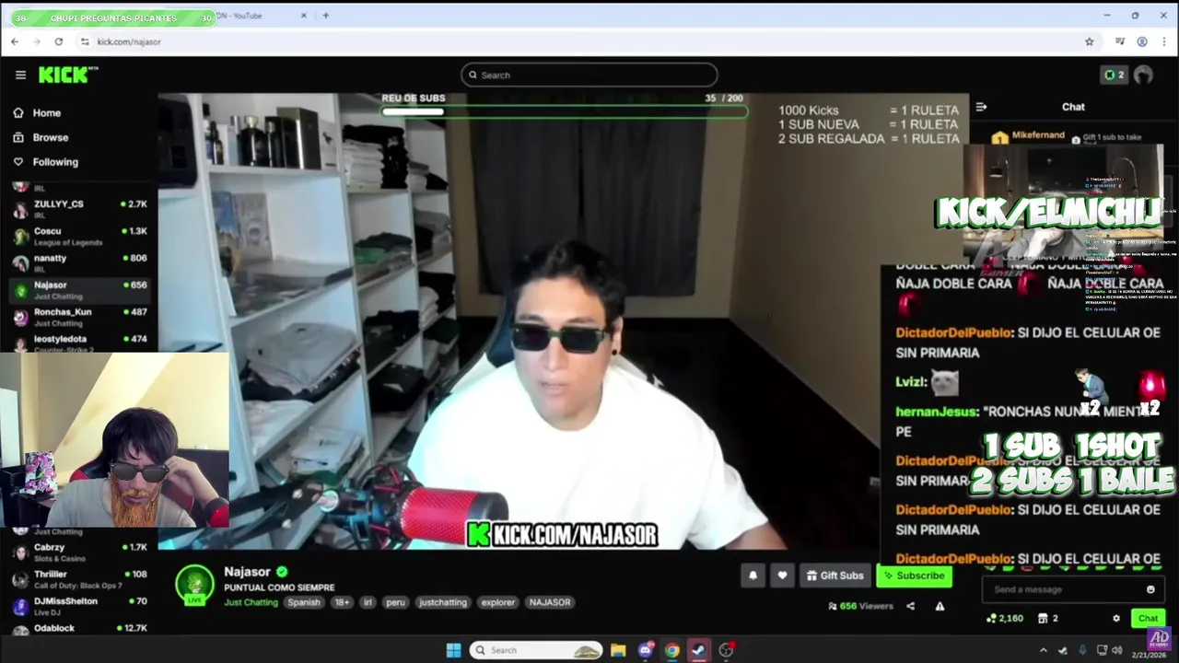Share the stream using the share icon
Screen dimensions: 1179x663
point(910,606)
